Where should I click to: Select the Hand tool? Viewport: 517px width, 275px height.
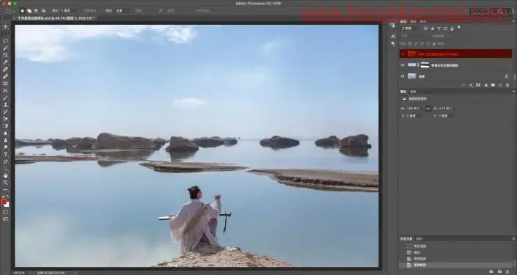5,176
